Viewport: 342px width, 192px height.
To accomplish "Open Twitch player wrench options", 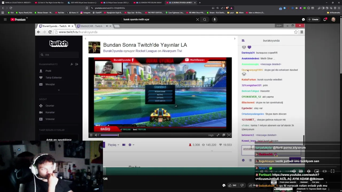I will coord(218,135).
